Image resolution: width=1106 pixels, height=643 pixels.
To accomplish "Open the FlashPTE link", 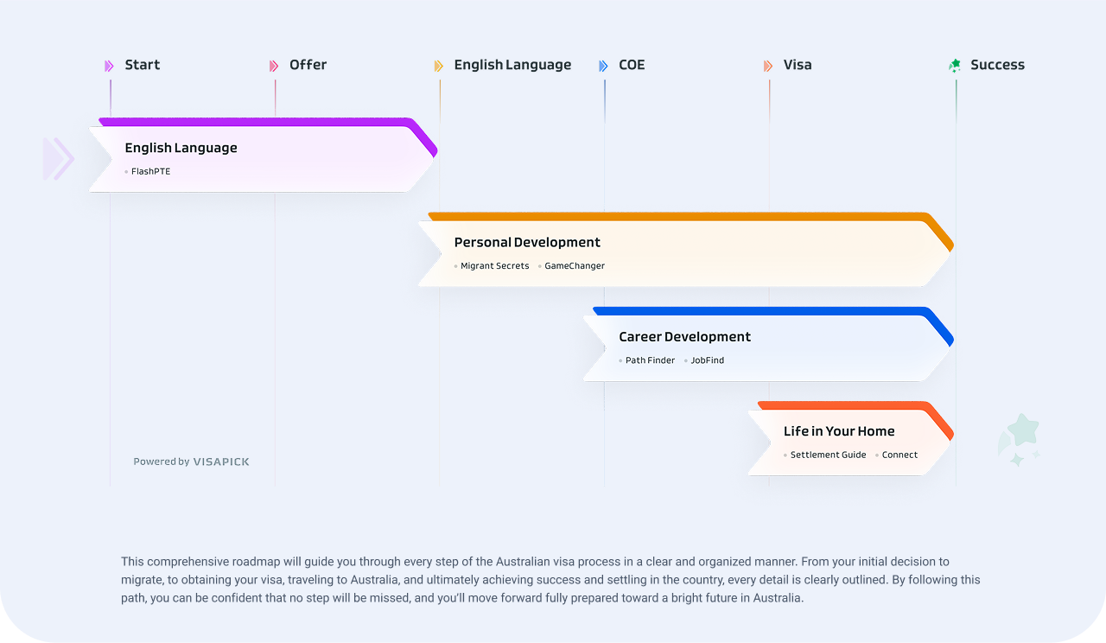I will click(150, 172).
